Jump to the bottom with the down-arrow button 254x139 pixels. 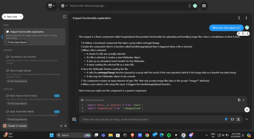pos(247,110)
